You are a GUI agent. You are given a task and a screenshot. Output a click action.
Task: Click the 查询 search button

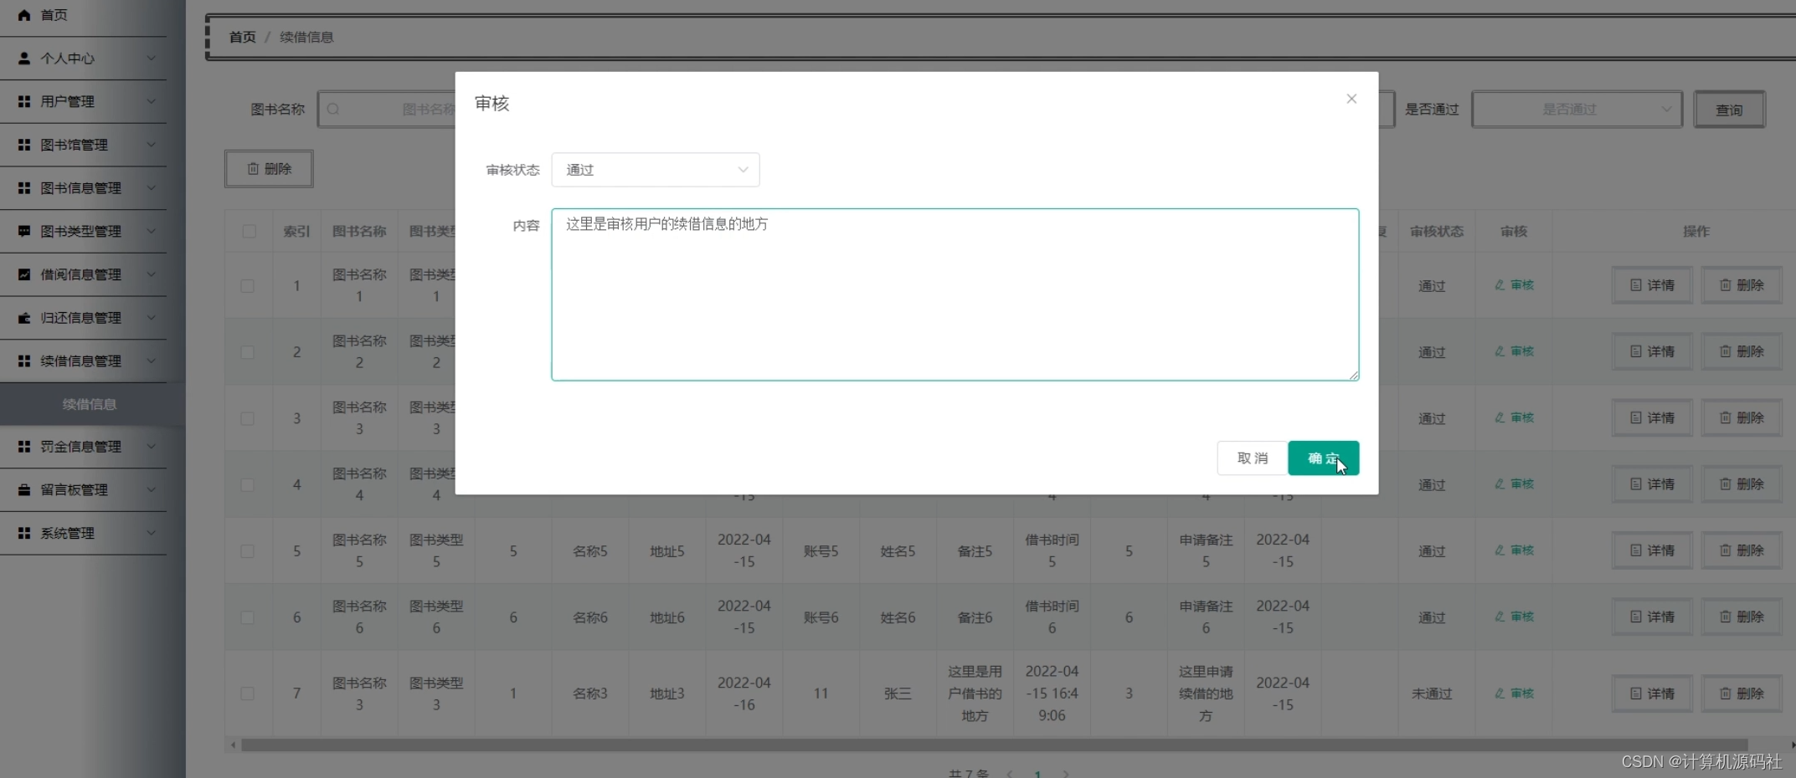click(1729, 110)
